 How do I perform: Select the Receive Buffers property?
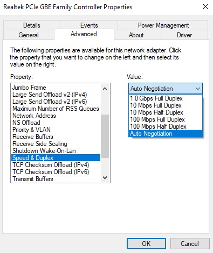point(56,137)
